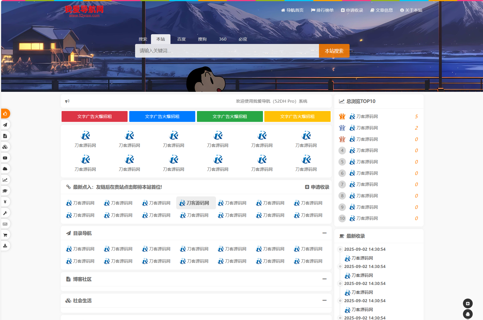Image resolution: width=483 pixels, height=320 pixels.
Task: Open the trending chart sidebar icon
Action: [x=5, y=179]
